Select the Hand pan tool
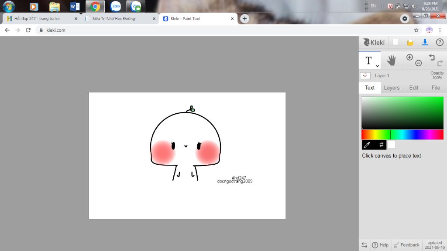 coord(392,60)
